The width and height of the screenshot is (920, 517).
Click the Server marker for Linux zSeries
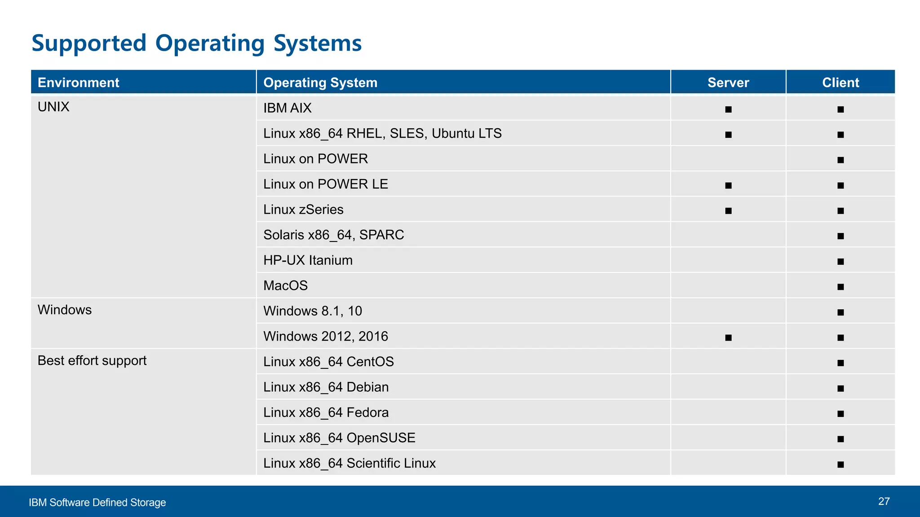click(x=728, y=210)
